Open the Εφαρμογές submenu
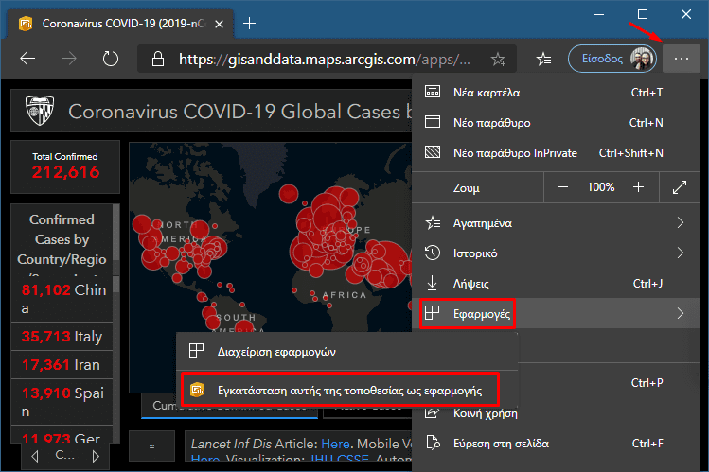The image size is (709, 472). (556, 313)
